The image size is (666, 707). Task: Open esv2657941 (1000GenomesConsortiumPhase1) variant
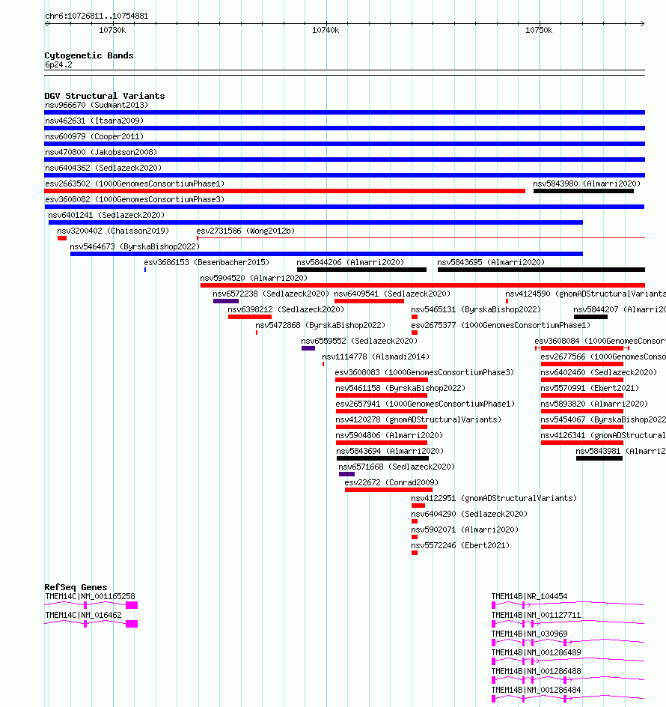[425, 404]
